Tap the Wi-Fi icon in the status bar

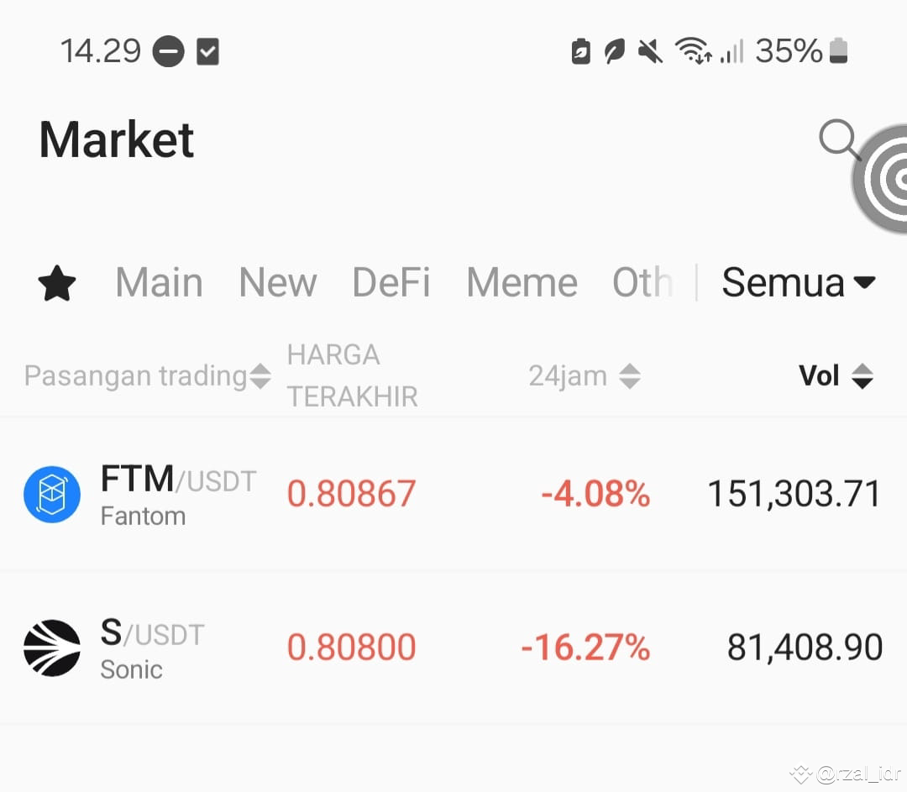(695, 50)
